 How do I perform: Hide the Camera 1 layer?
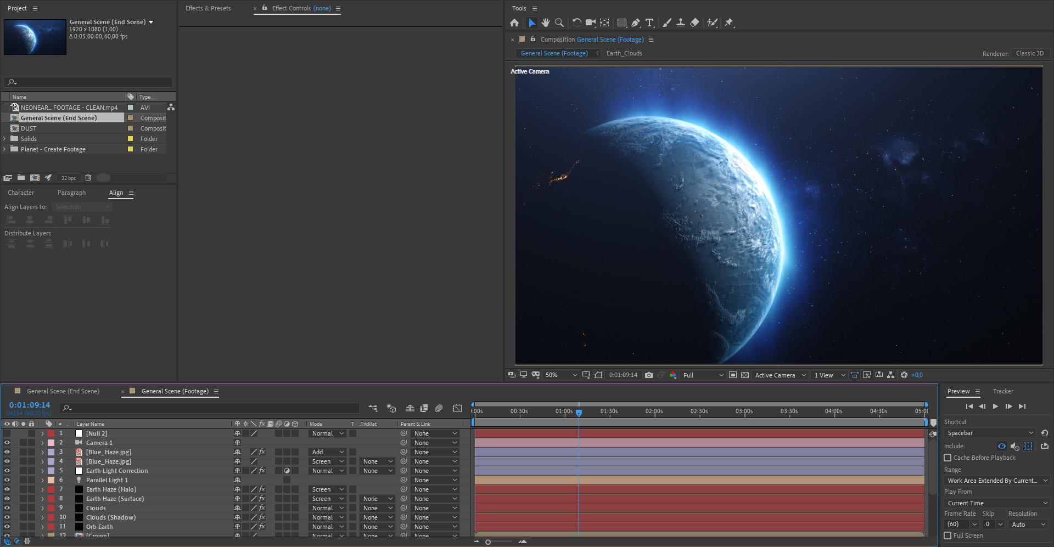[x=7, y=443]
